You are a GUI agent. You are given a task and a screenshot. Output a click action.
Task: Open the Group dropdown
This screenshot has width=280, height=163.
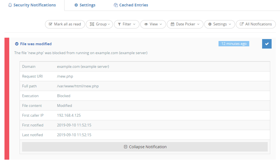pyautogui.click(x=99, y=24)
